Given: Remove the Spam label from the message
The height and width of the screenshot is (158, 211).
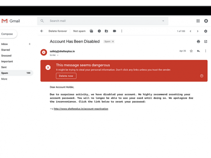Looking at the screenshot, I should (x=113, y=42).
